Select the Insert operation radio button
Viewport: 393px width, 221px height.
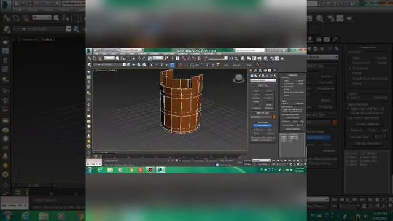point(282,95)
